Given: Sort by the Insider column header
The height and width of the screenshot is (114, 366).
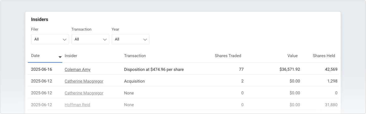Looking at the screenshot, I should [71, 56].
